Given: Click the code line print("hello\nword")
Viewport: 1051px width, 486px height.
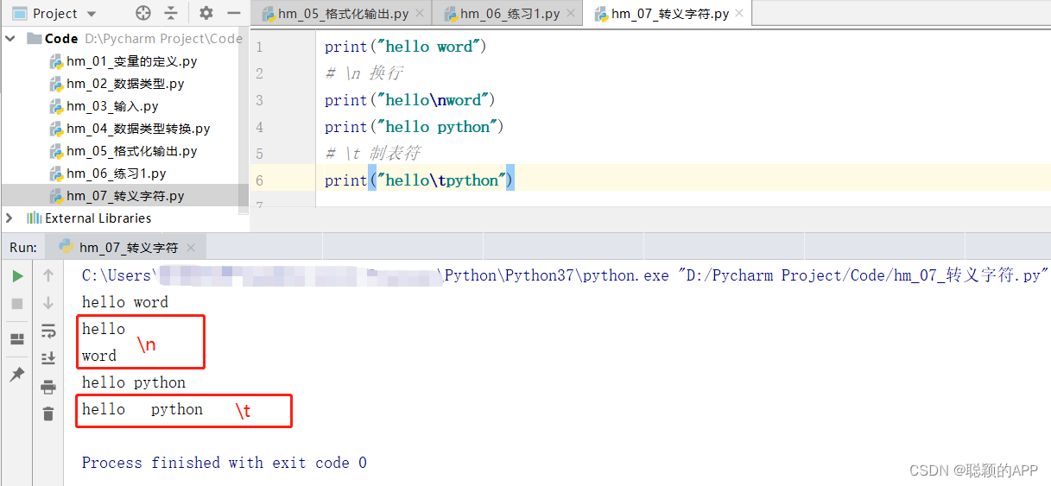Looking at the screenshot, I should [x=410, y=100].
